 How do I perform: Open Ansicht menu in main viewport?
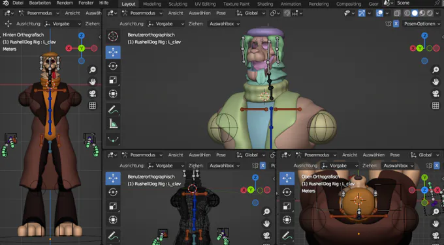tap(176, 13)
